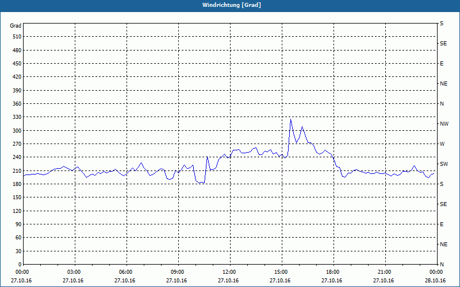Select the 28.10.16 date label
This screenshot has width=460, height=287.
coord(435,281)
